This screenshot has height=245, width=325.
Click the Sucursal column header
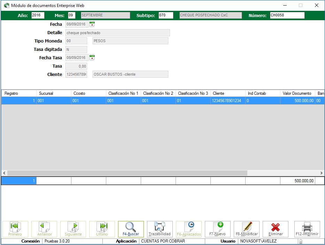(54, 93)
